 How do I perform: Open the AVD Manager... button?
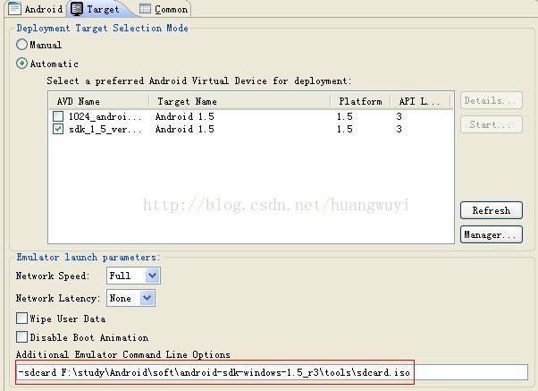tap(492, 234)
